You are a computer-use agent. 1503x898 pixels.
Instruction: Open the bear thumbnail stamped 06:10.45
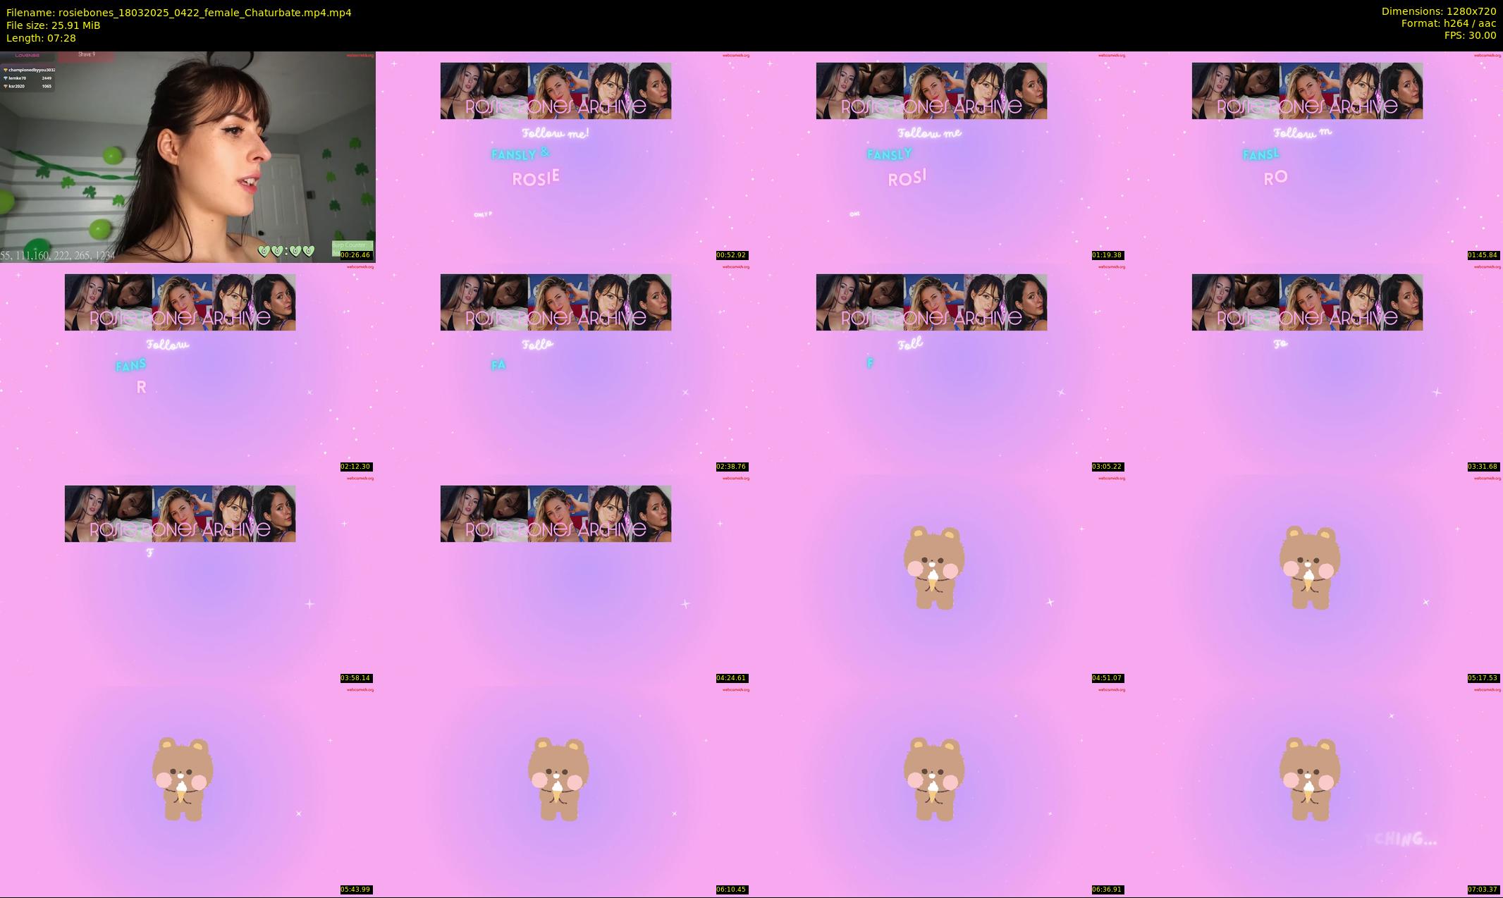pos(563,791)
